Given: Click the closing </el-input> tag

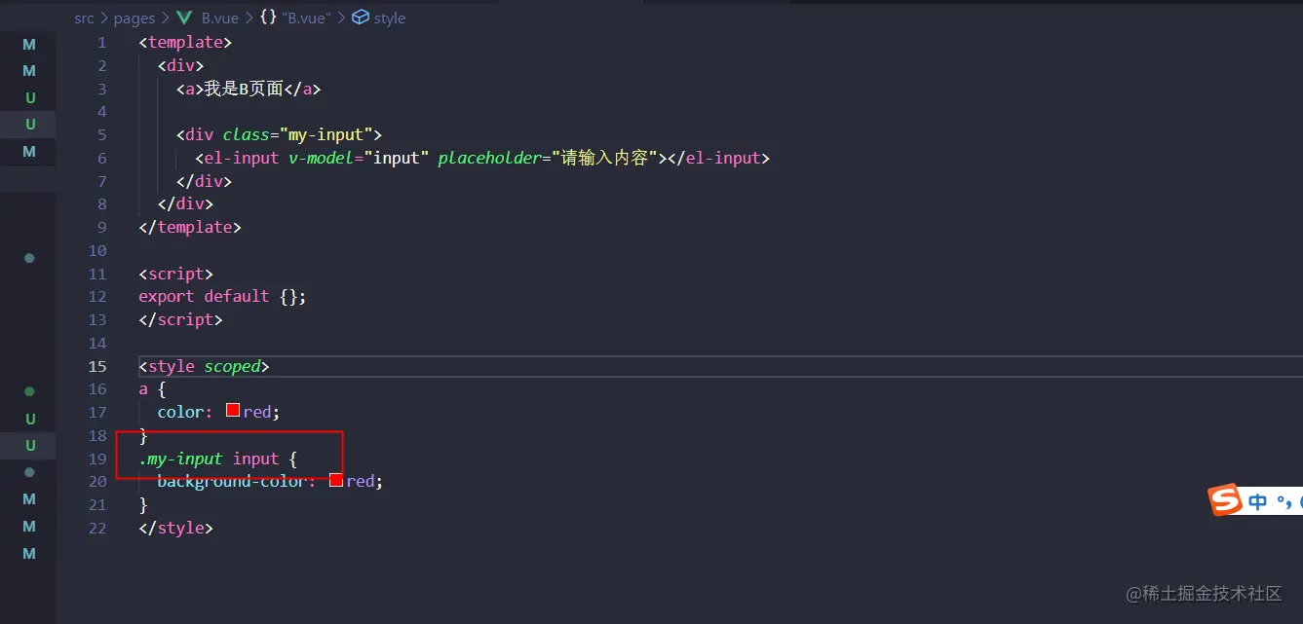Looking at the screenshot, I should click(x=719, y=158).
